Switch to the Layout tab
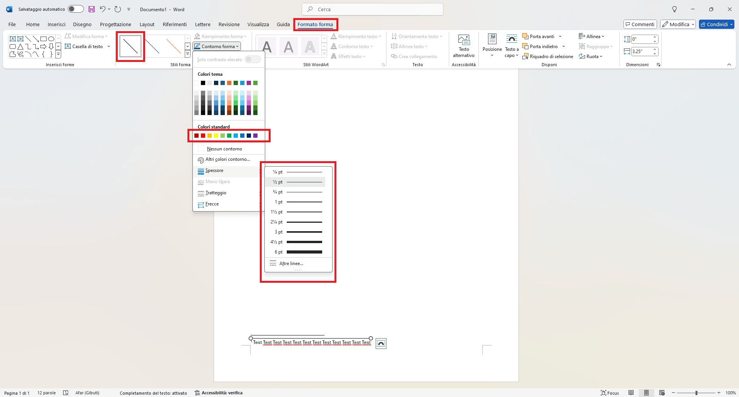 (x=147, y=24)
